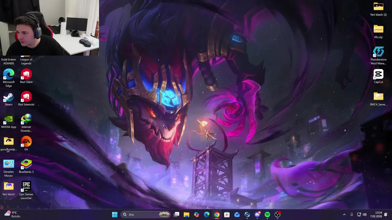Select the goodbyedpi folder icon

[9, 141]
